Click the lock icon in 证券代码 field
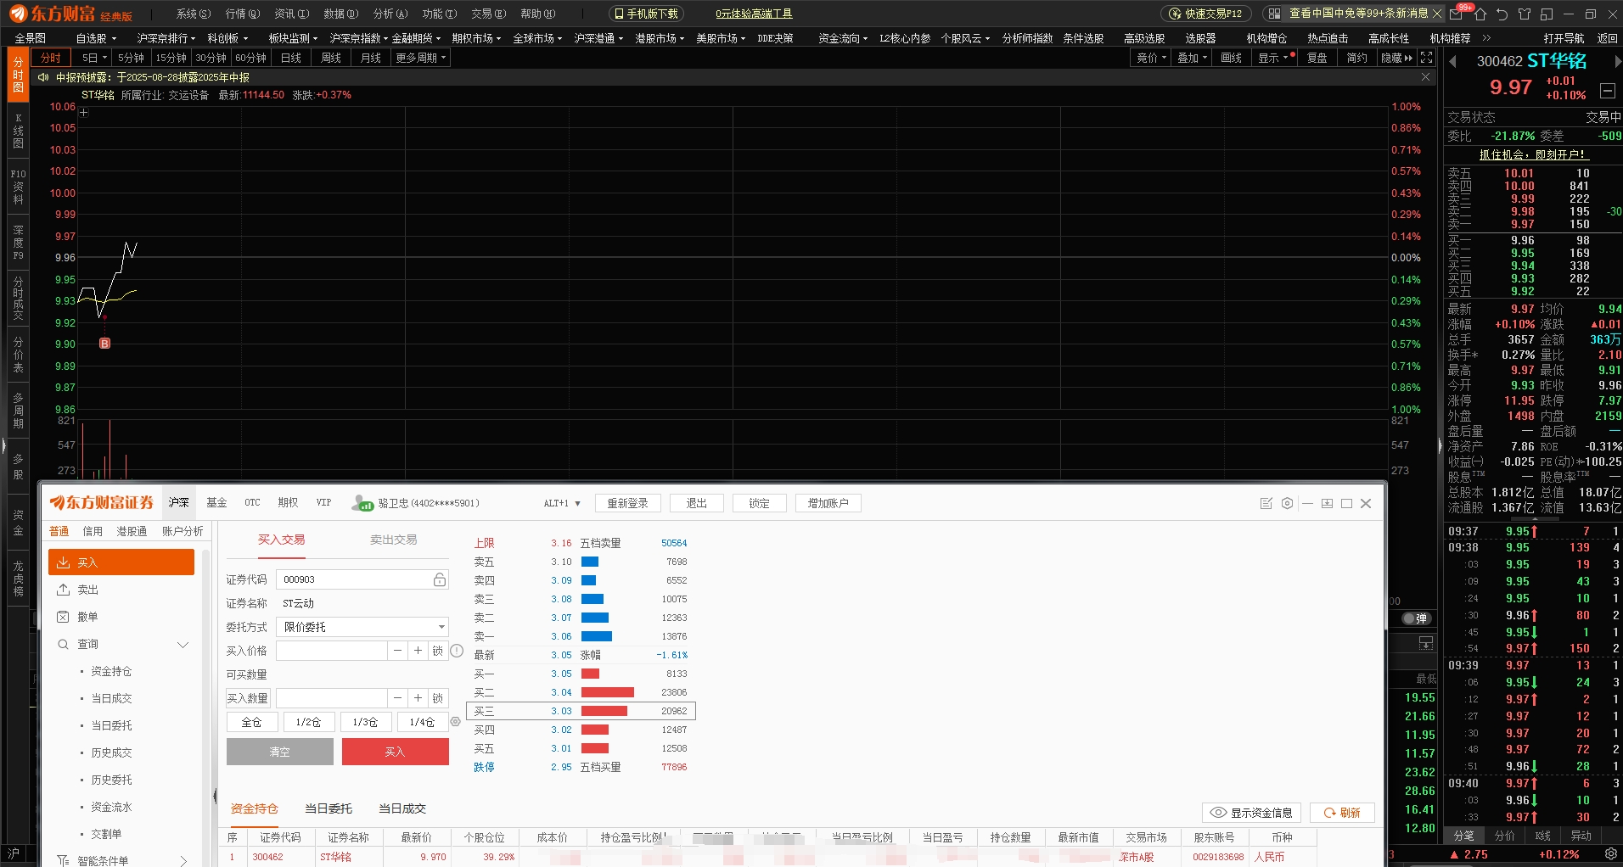 (439, 579)
